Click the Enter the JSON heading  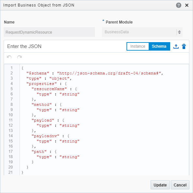coord(24,46)
